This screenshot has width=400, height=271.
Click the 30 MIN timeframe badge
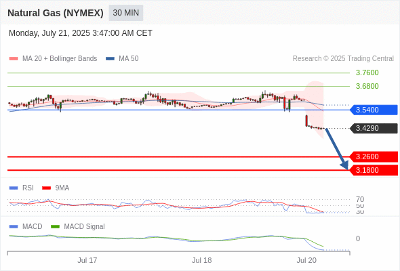point(126,13)
